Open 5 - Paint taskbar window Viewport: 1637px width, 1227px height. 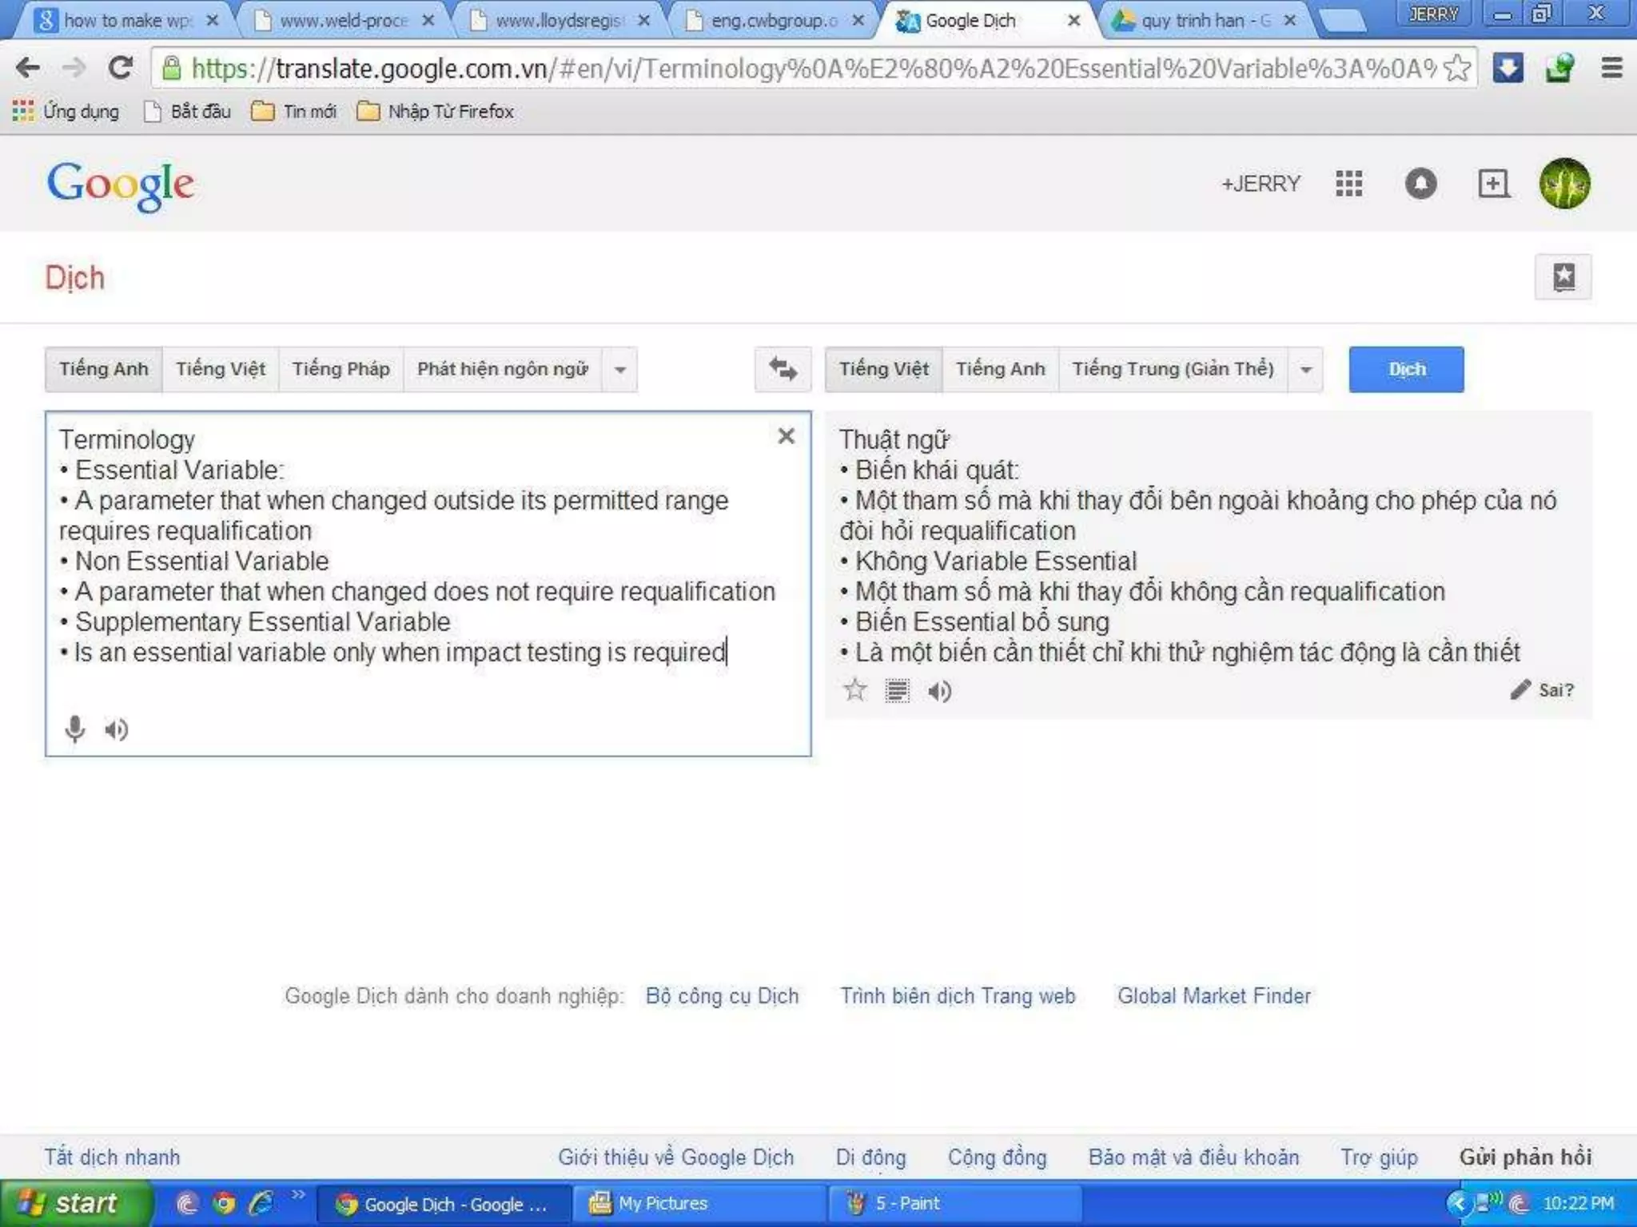(x=955, y=1203)
